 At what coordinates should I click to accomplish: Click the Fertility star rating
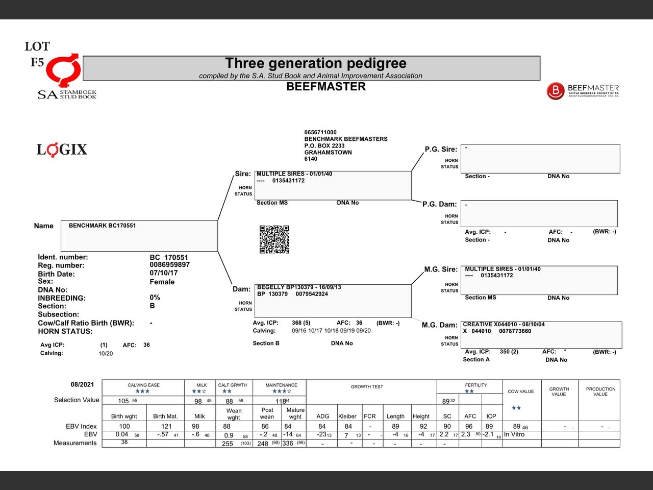point(469,391)
